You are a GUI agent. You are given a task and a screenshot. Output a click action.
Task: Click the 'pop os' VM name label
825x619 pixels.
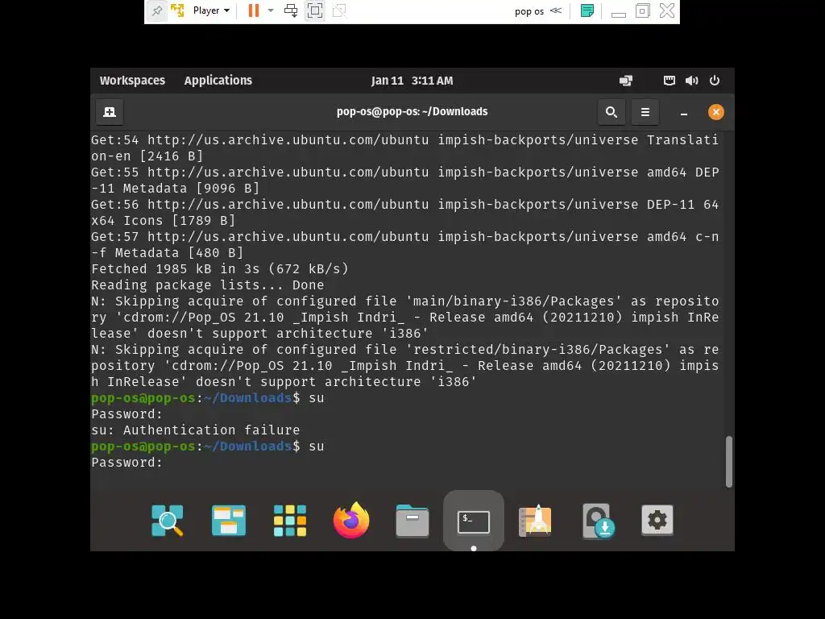(x=529, y=11)
